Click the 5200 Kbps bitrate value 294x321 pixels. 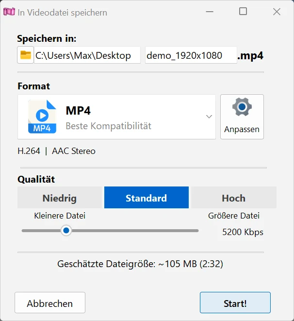(243, 232)
